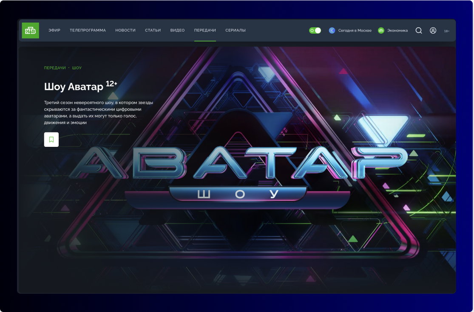This screenshot has height=312, width=474.
Task: Click the NTV logo in the header
Action: coord(31,30)
